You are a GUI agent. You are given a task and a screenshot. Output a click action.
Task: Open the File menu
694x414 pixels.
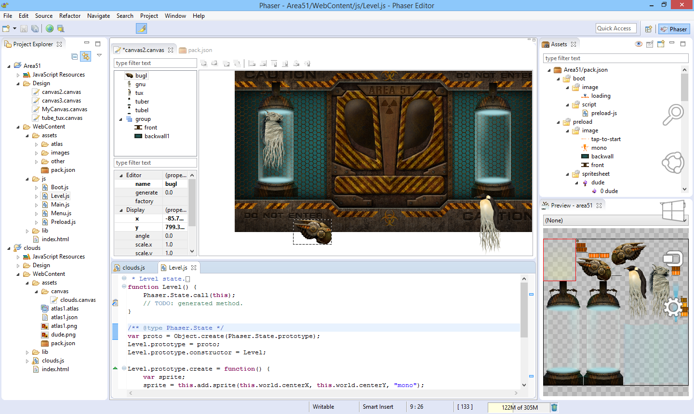[x=8, y=16]
